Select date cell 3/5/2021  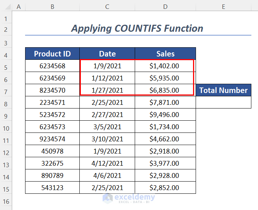107,127
